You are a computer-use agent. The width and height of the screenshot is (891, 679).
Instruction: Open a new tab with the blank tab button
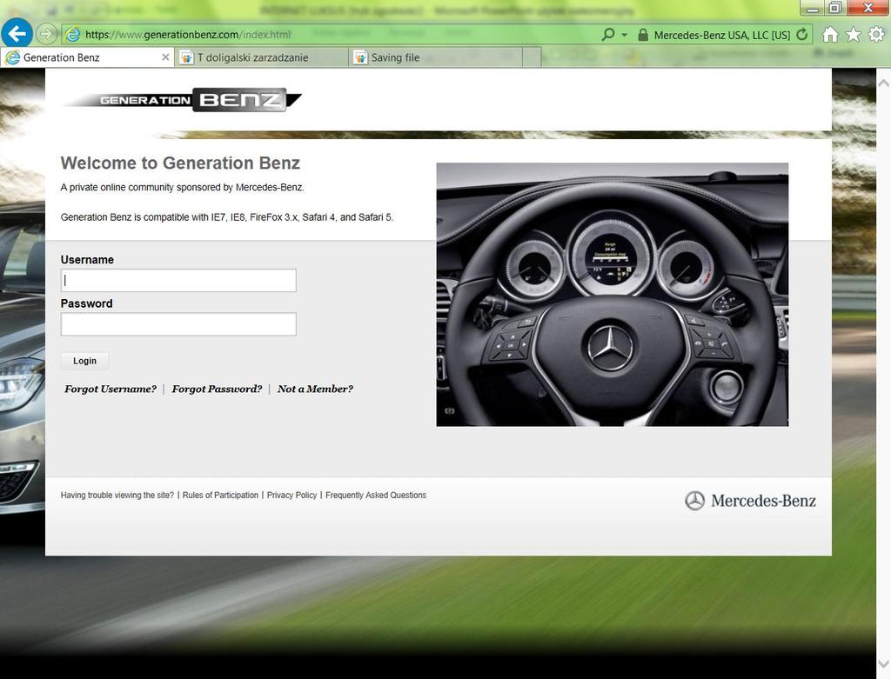[x=532, y=57]
